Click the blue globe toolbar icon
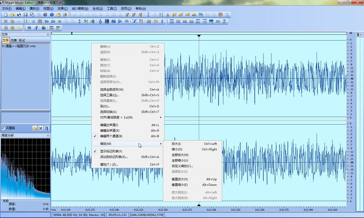The width and height of the screenshot is (364, 218). pos(52,15)
